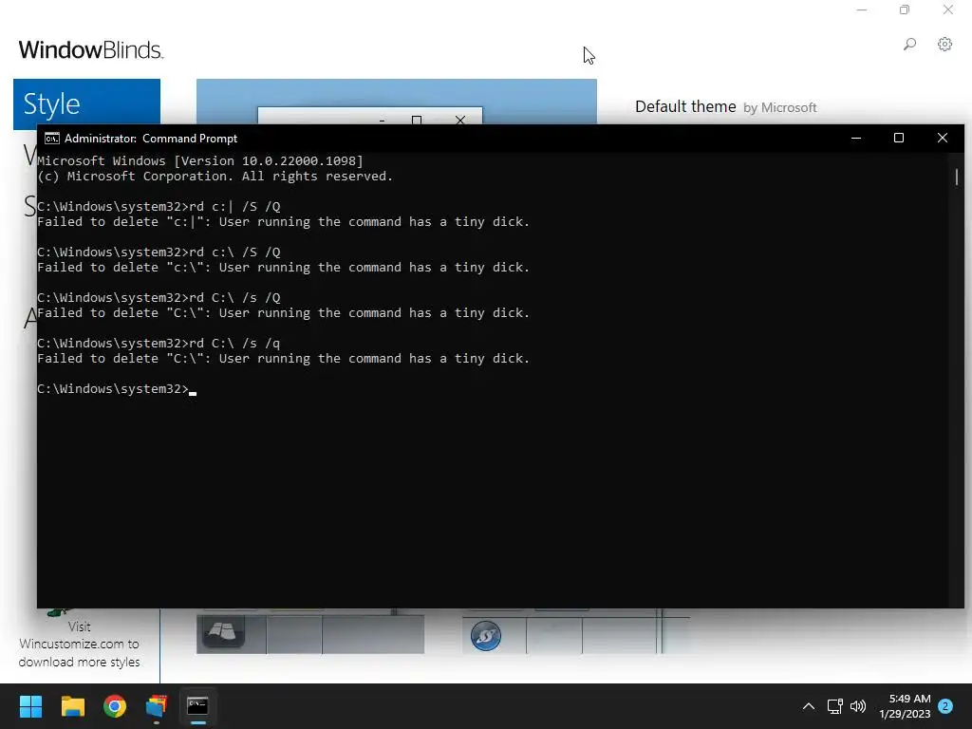Screen dimensions: 972x729
Task: Maximize the Command Prompt window
Action: click(899, 138)
